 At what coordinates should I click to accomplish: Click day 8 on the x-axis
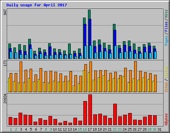[46, 129]
